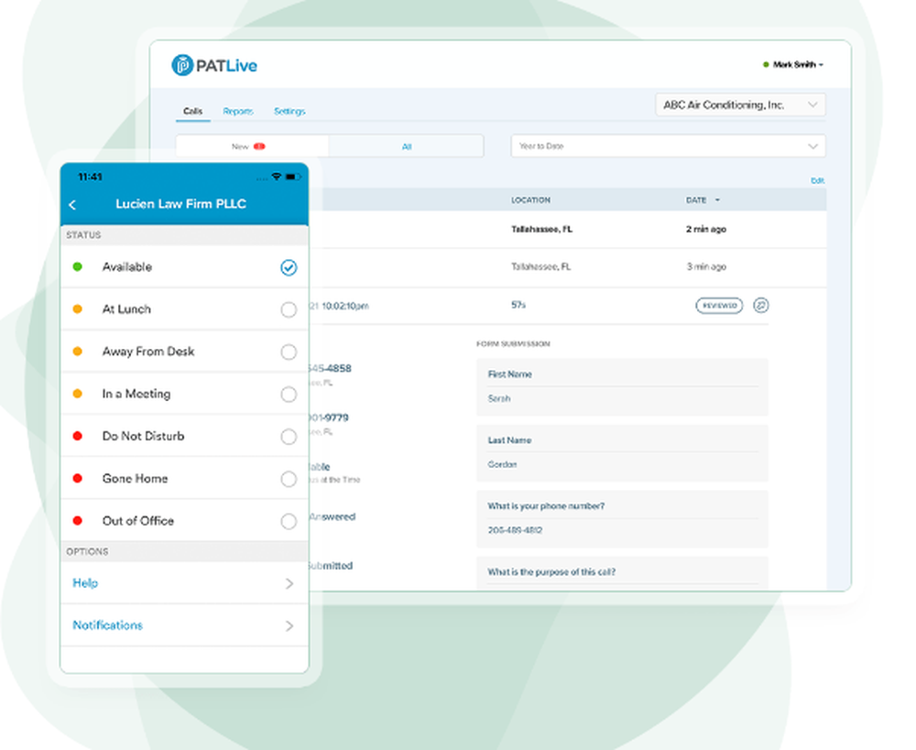Select the In a Meeting radio button
This screenshot has height=750, width=916.
pos(289,395)
